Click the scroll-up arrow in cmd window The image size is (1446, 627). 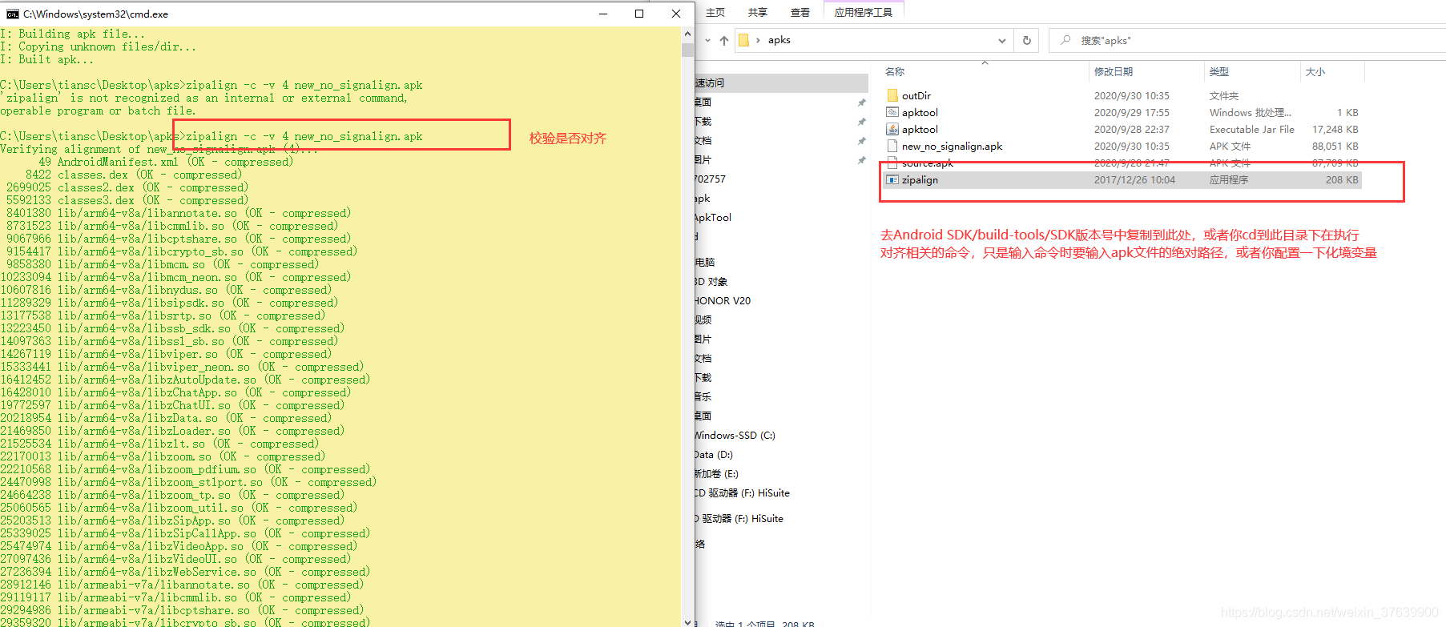(x=687, y=34)
